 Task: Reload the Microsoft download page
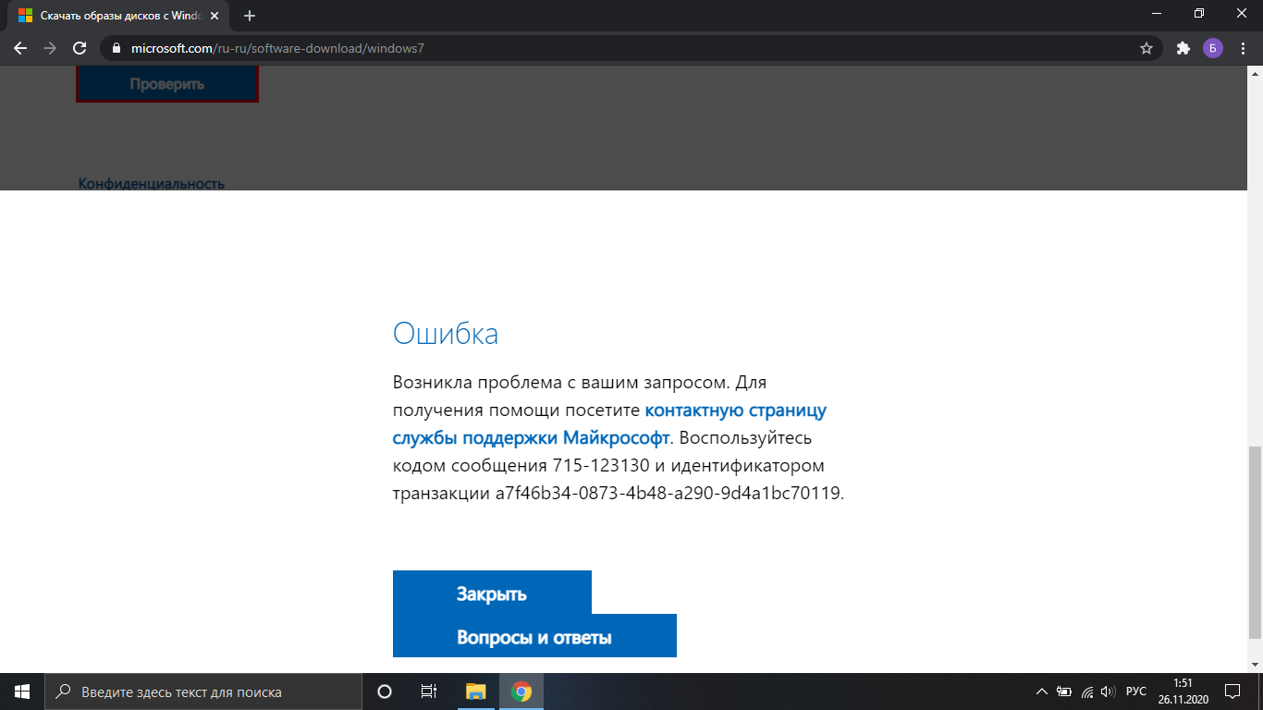80,48
